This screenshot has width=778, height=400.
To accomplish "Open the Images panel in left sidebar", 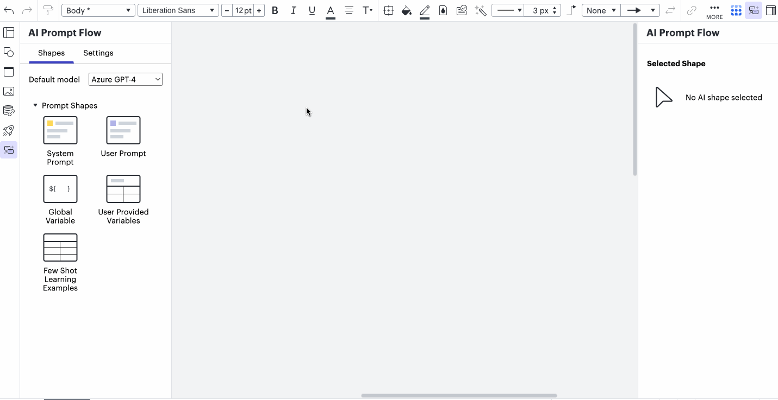I will 9,91.
